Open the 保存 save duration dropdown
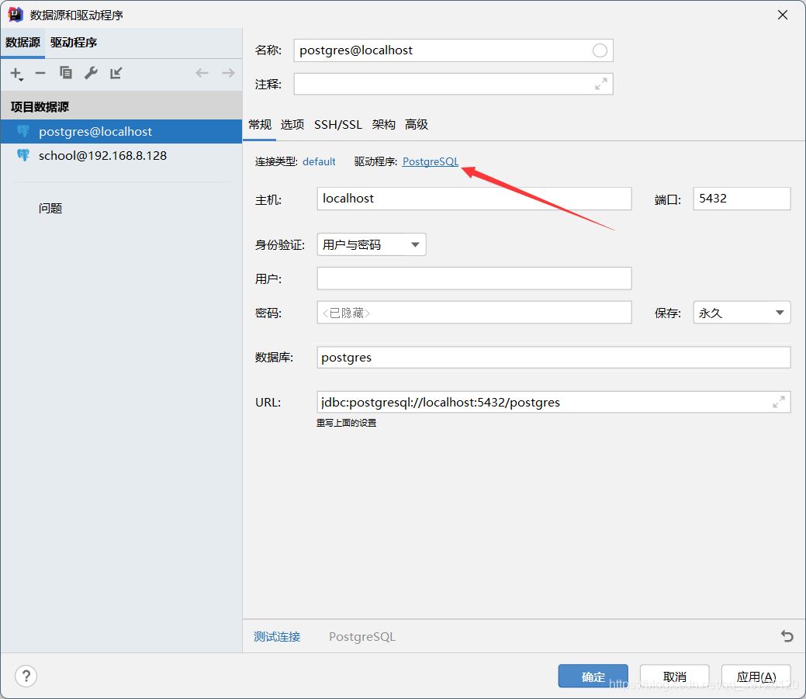Screen dimensions: 806x699 (x=741, y=312)
